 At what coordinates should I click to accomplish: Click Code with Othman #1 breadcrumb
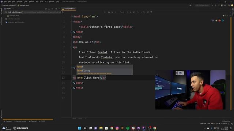click(8, 5)
